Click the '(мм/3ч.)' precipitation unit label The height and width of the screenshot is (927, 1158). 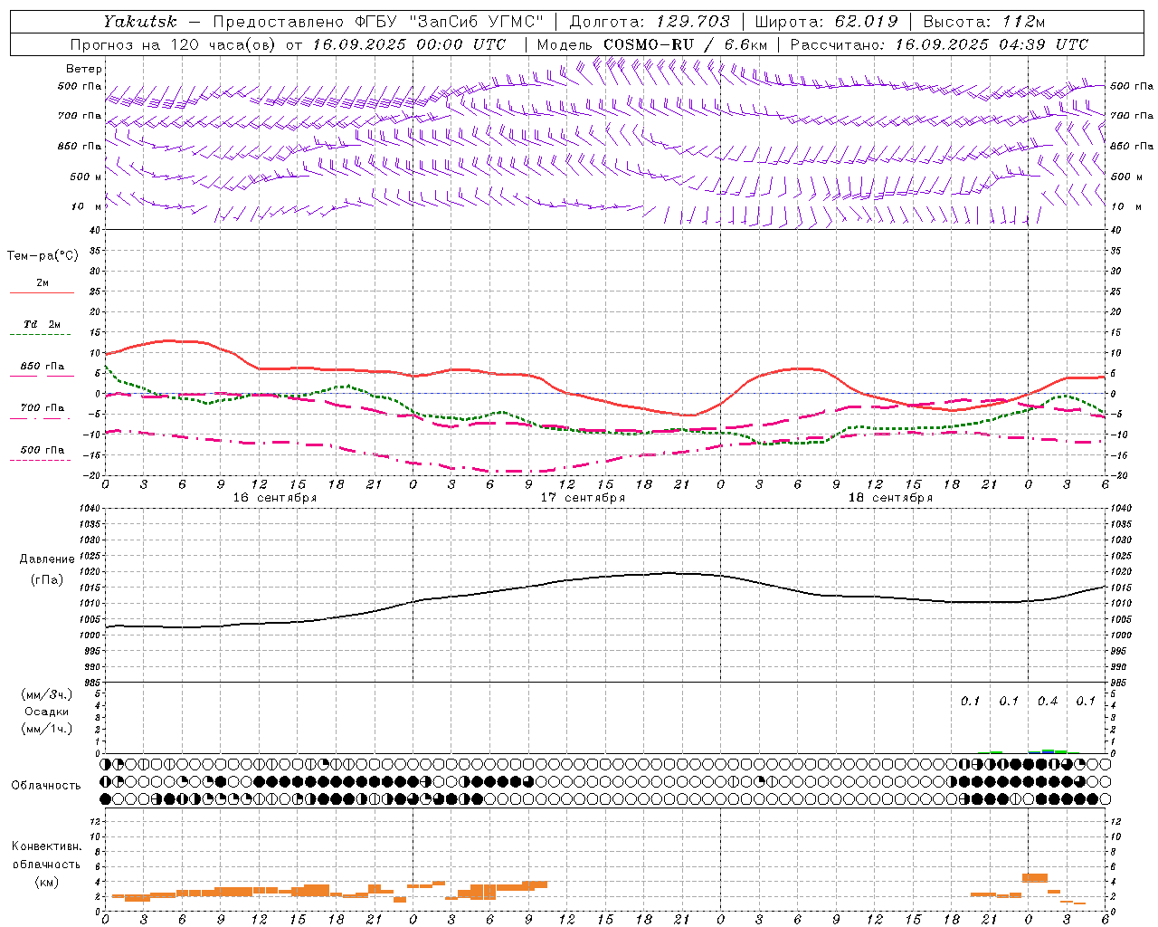pos(46,694)
